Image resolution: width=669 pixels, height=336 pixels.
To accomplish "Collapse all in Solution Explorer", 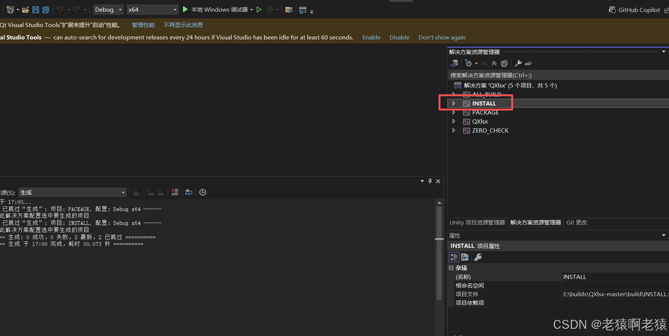I will click(x=494, y=63).
